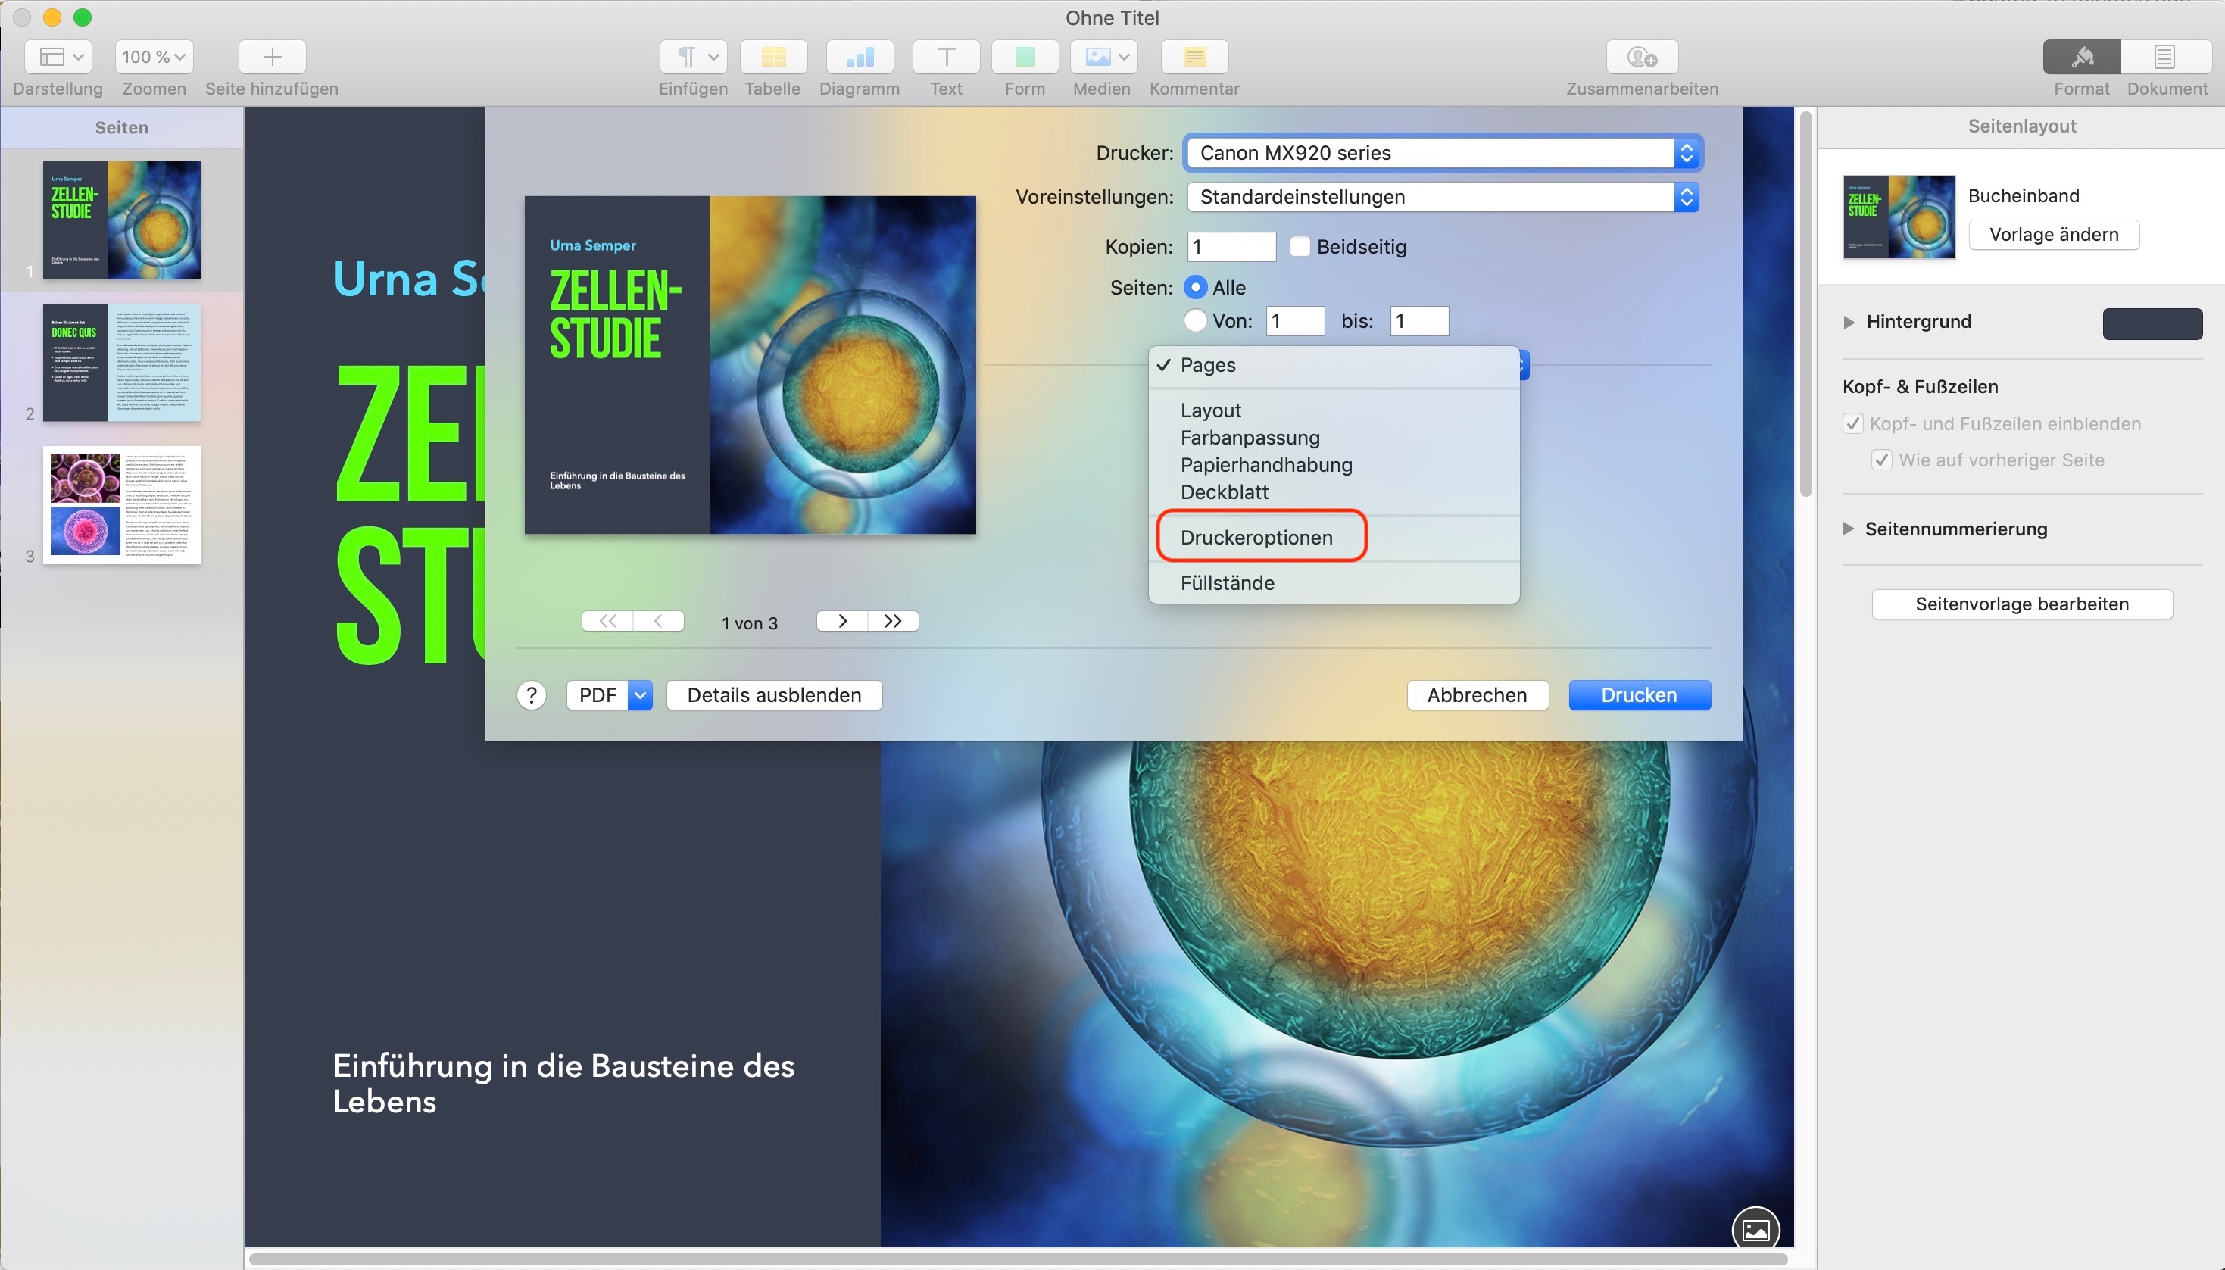The height and width of the screenshot is (1270, 2225).
Task: Open the Diagramm chart icon
Action: pos(859,57)
